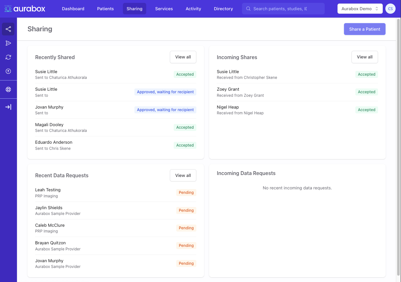Viewport: 401px width, 282px height.
Task: Click the circular sync arrows icon
Action: click(8, 57)
